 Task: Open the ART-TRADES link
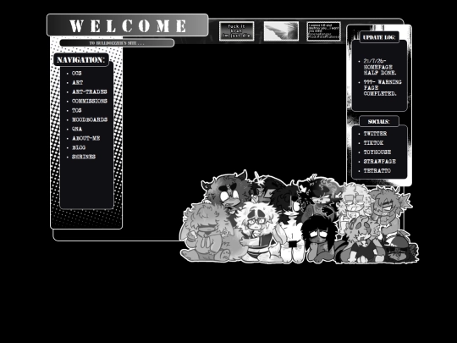click(90, 91)
